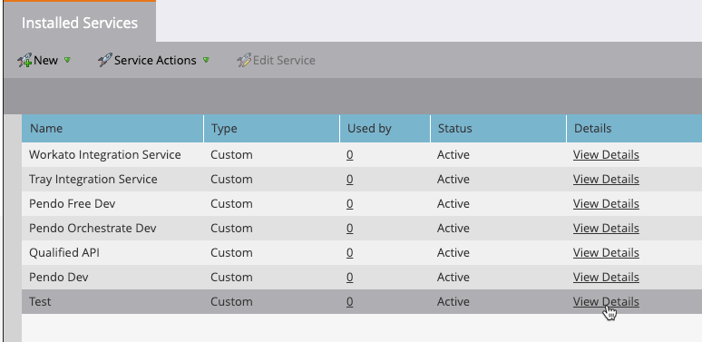Viewport: 702px width, 342px height.
Task: Select the Pendo Dev name
Action: coord(59,278)
